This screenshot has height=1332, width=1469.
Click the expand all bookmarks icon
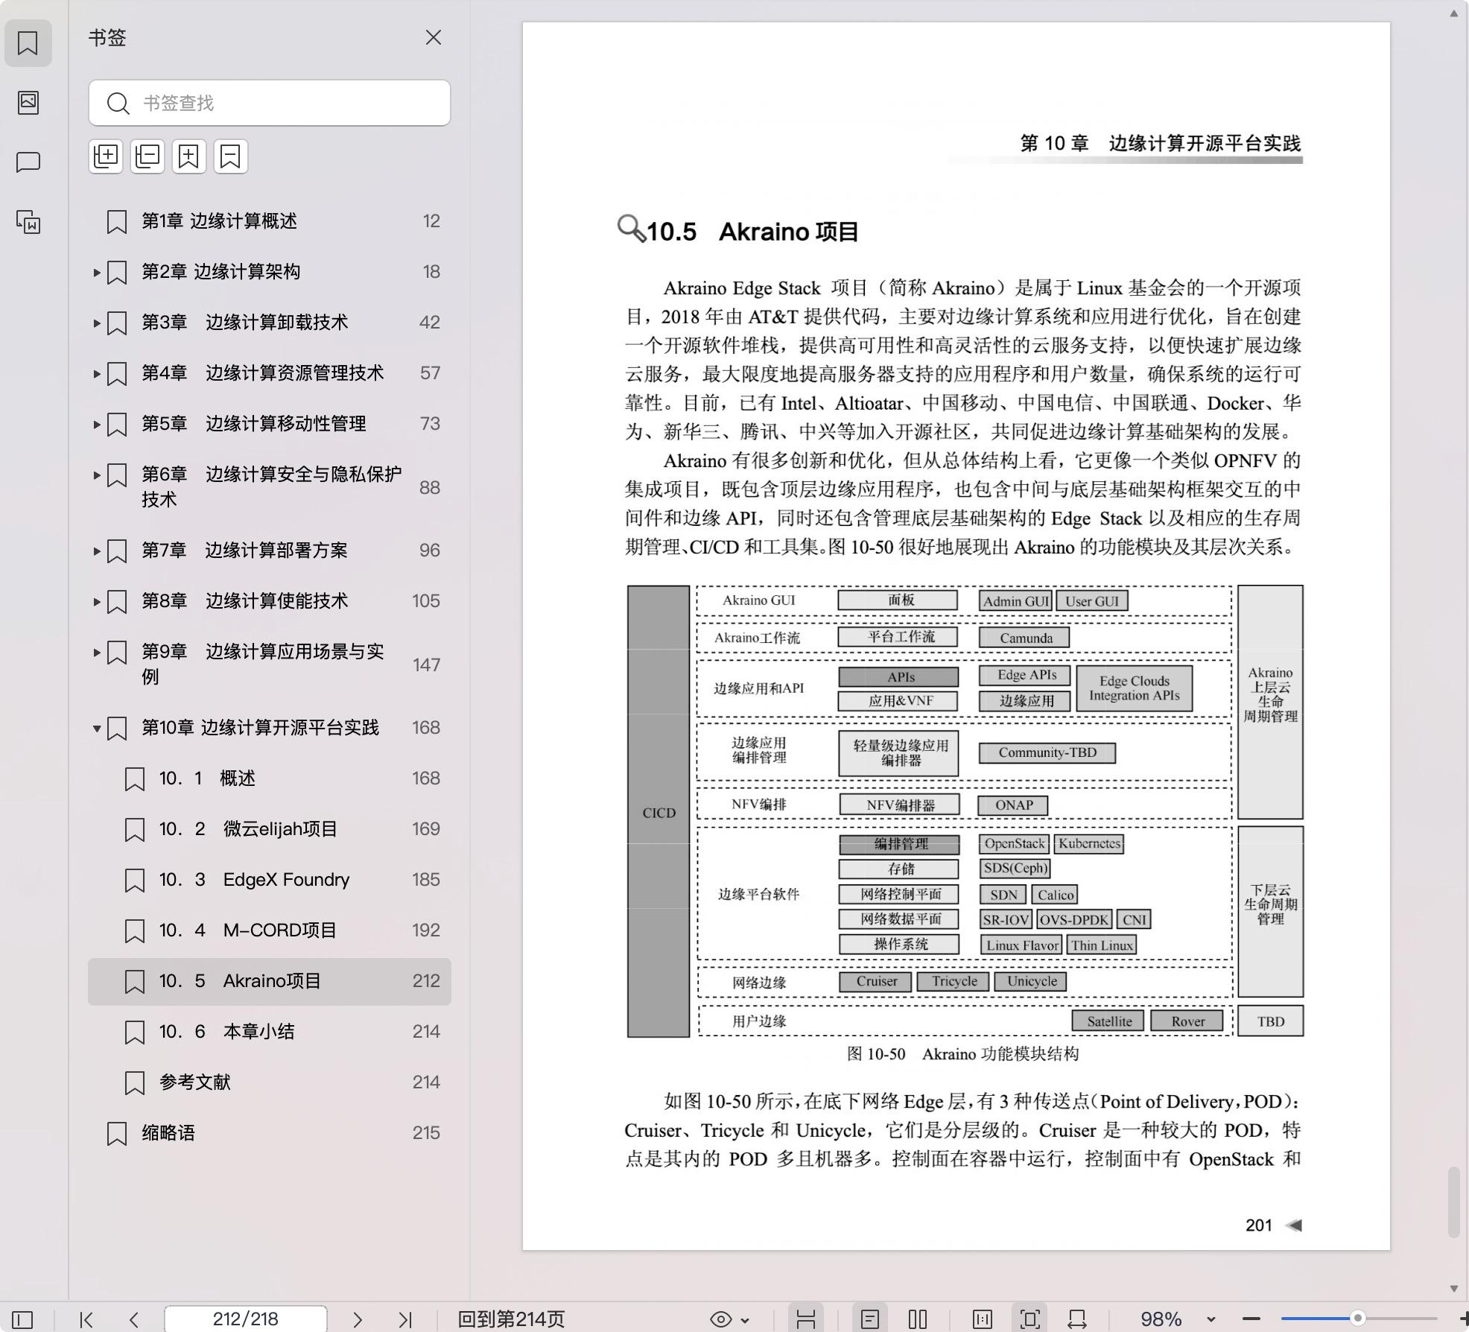[106, 156]
